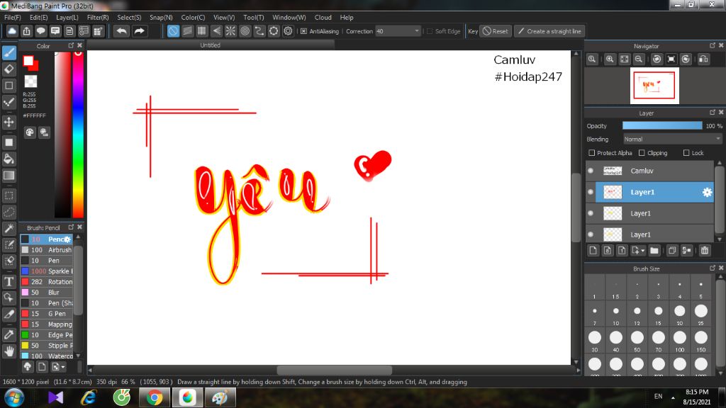Click the rainbow hue bar
726x408 pixels.
(78, 134)
